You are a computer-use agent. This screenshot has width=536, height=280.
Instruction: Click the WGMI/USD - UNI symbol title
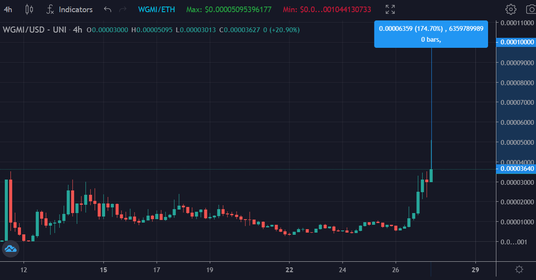[x=34, y=30]
